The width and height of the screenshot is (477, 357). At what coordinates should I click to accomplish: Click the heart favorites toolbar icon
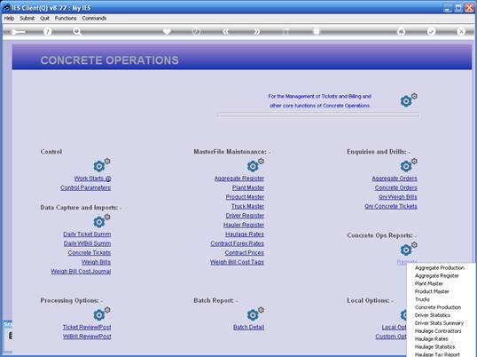(167, 31)
